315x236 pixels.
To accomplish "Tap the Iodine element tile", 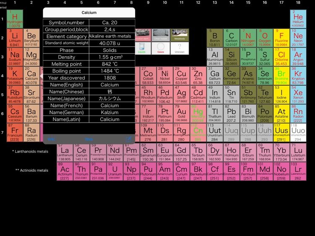I will [281, 94].
